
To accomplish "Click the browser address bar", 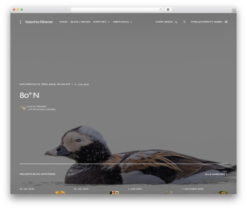I will tap(117, 9).
